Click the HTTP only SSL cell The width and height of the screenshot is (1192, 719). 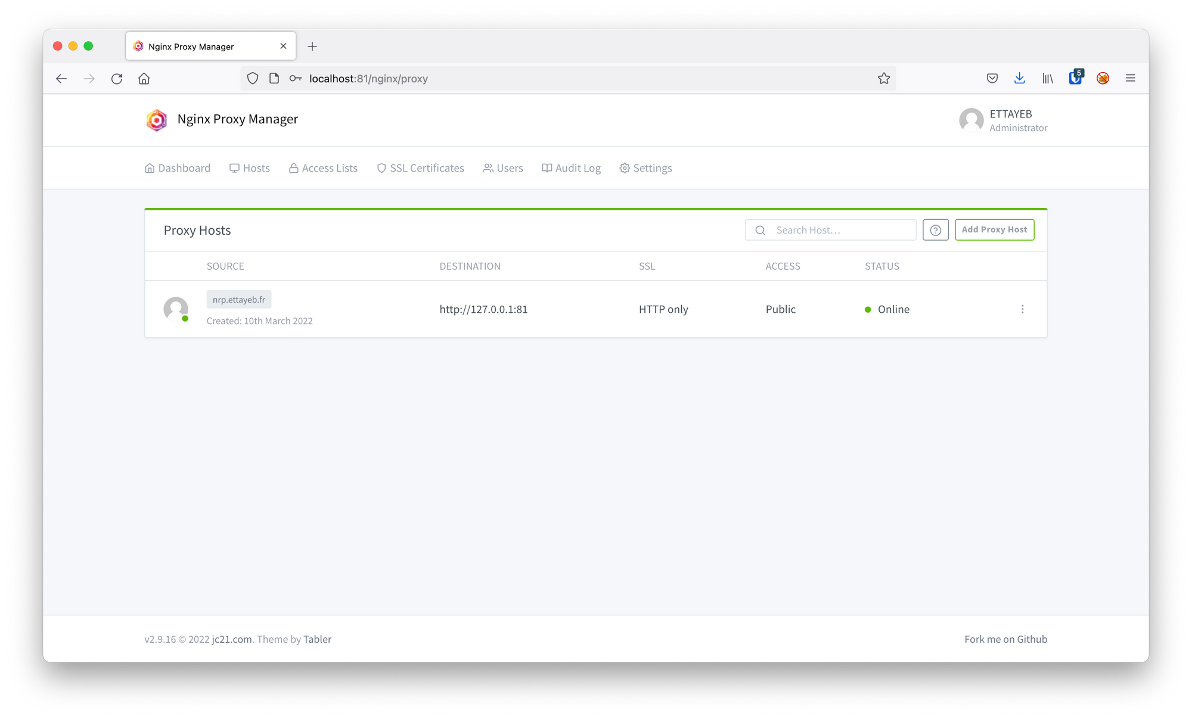(663, 309)
